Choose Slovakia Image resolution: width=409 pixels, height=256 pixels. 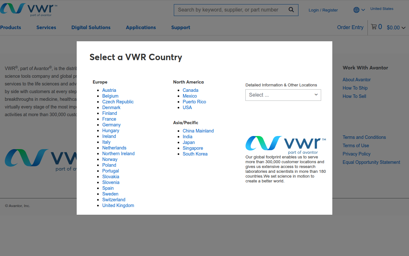[x=111, y=177]
